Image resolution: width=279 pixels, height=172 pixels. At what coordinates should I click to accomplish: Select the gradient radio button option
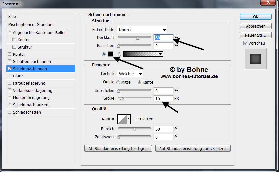[119, 54]
